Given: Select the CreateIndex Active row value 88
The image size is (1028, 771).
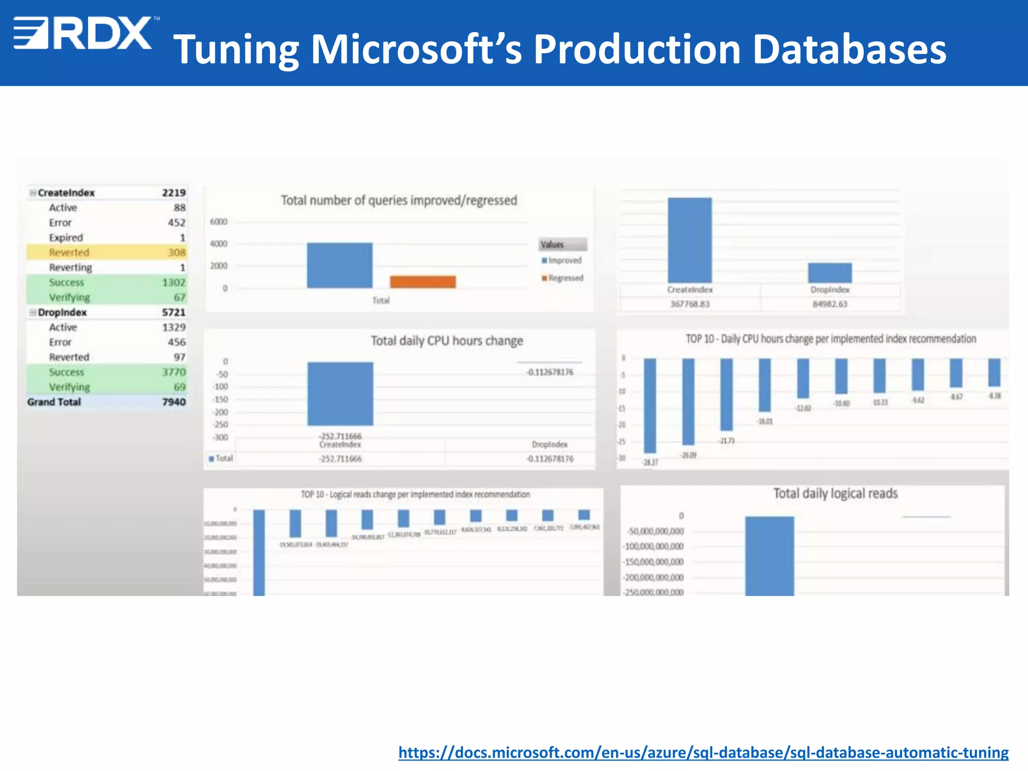Looking at the screenshot, I should pyautogui.click(x=180, y=208).
